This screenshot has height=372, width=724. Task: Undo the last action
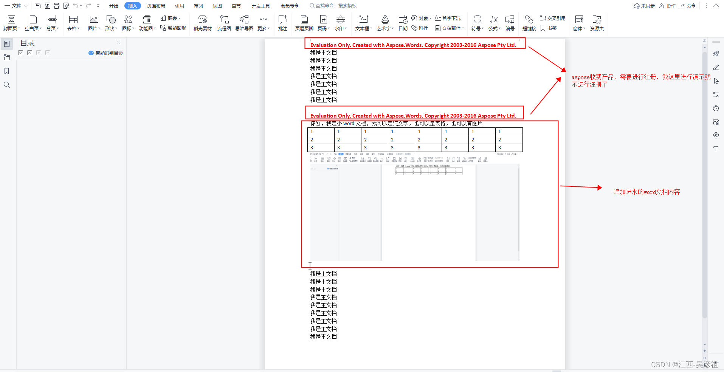coord(76,6)
